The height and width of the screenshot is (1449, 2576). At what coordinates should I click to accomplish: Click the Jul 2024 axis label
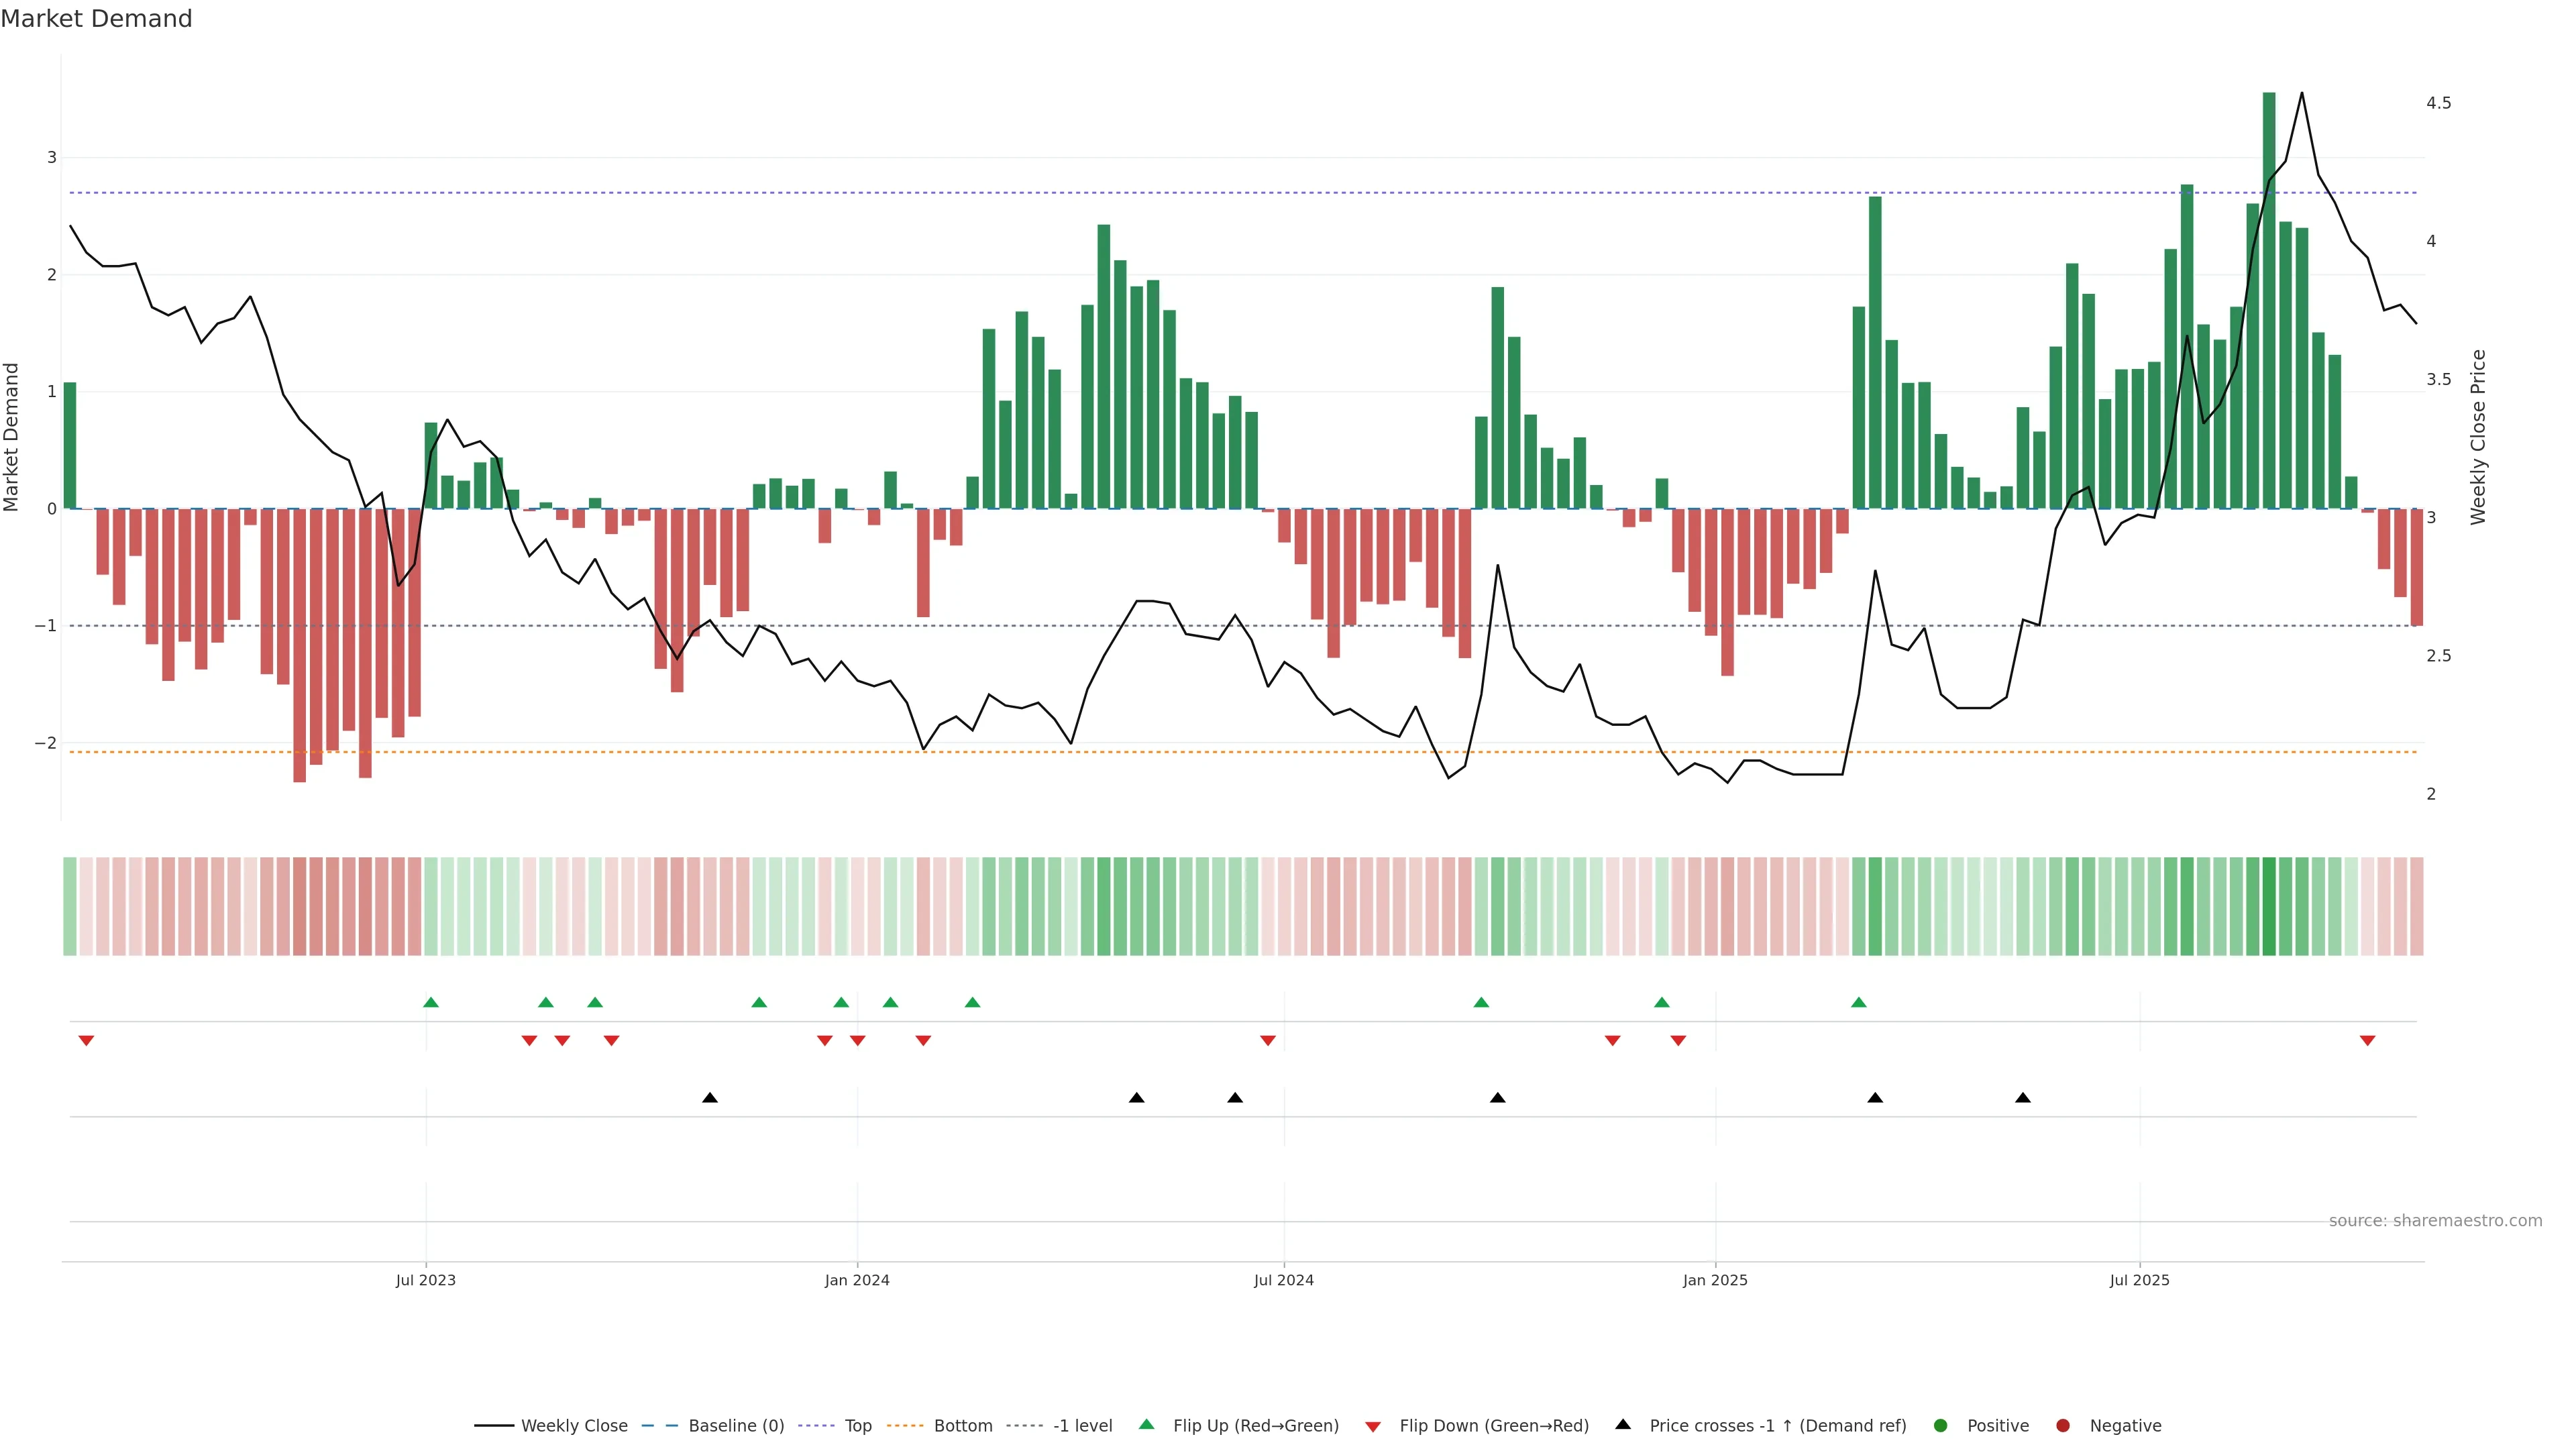tap(1284, 1280)
